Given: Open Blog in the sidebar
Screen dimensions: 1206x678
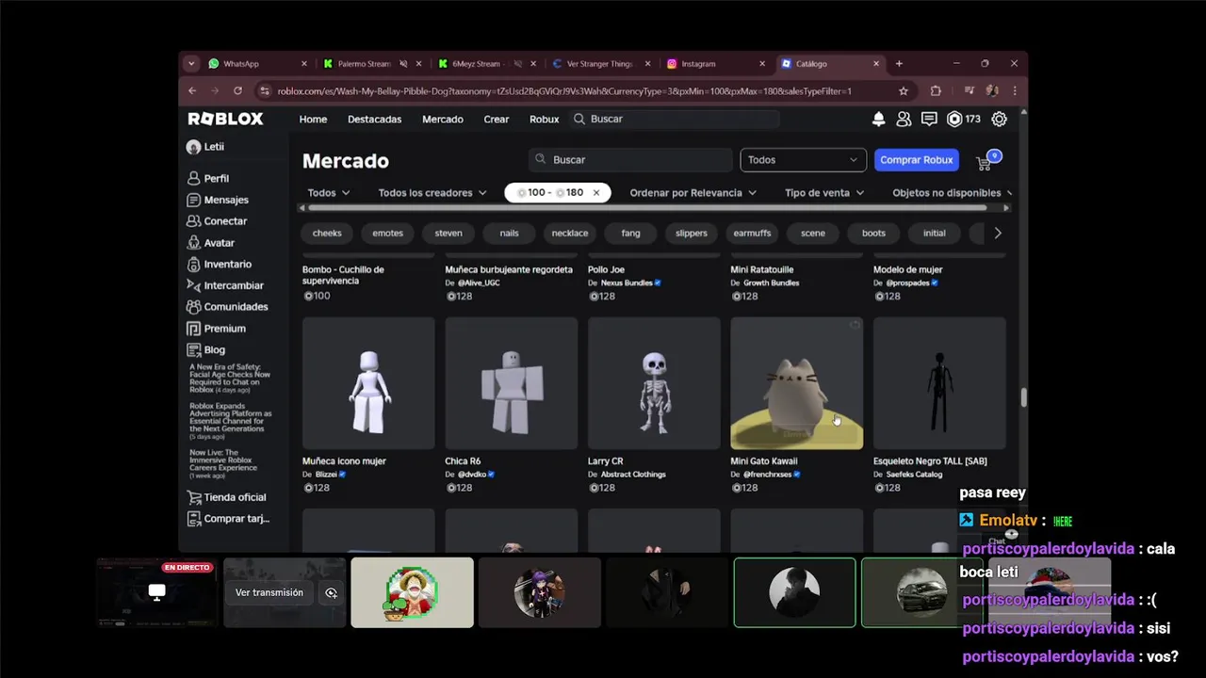Looking at the screenshot, I should (214, 349).
